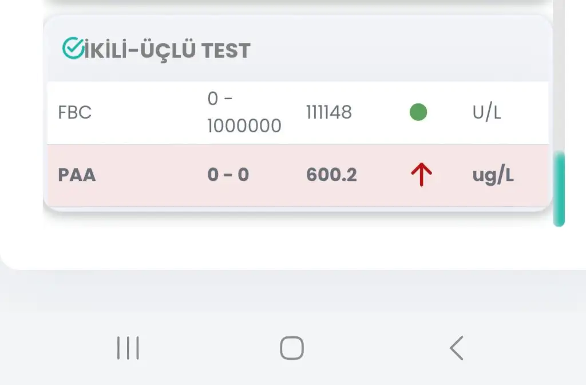Image resolution: width=586 pixels, height=385 pixels.
Task: Select the FBC test row label
Action: click(x=75, y=112)
